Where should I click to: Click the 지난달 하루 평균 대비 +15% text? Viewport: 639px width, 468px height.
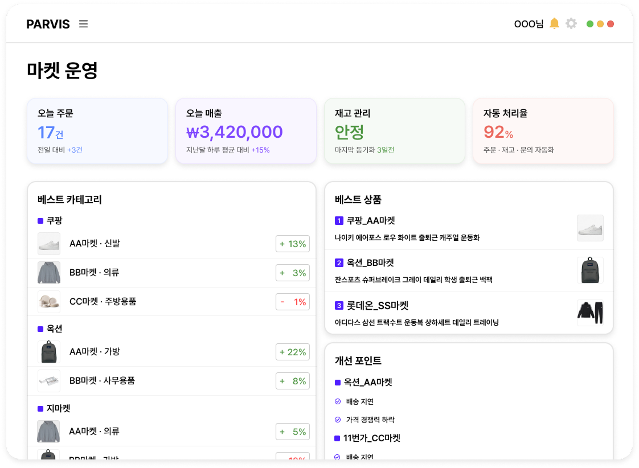pyautogui.click(x=228, y=150)
